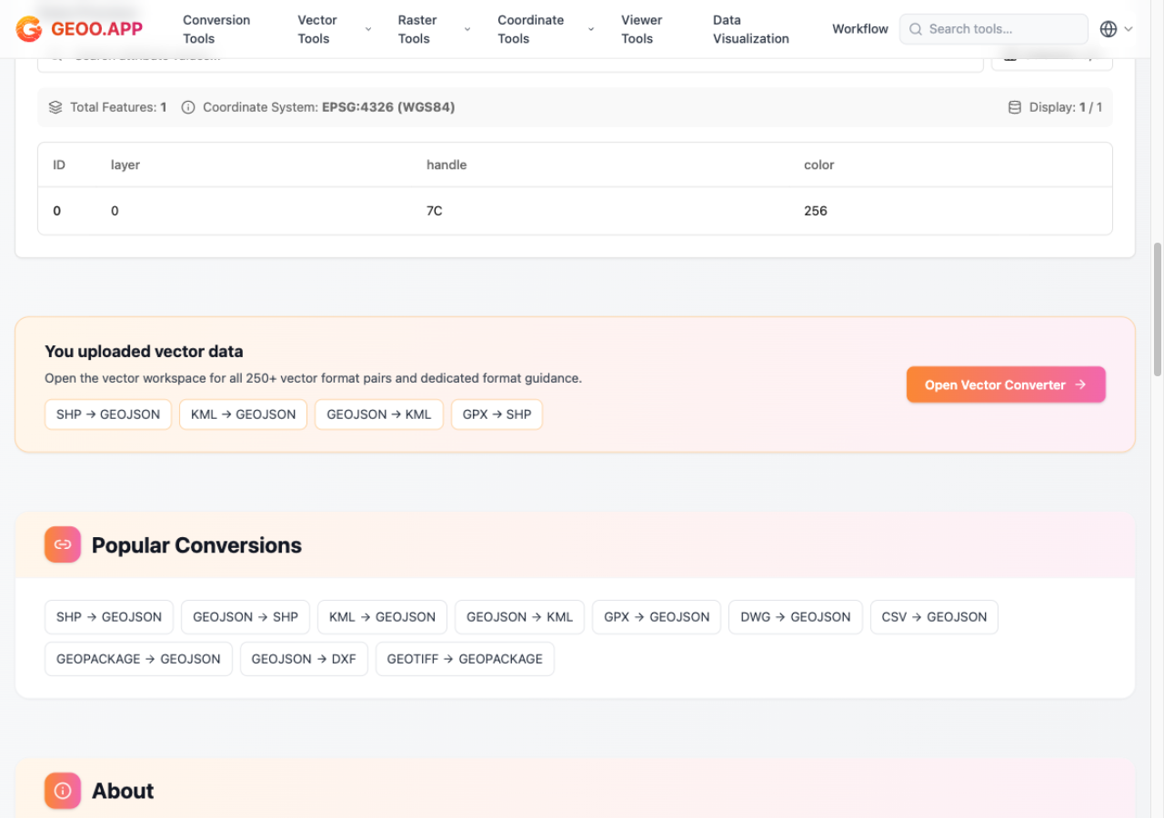Expand the Raster Tools dropdown chevron
This screenshot has width=1164, height=818.
point(467,29)
